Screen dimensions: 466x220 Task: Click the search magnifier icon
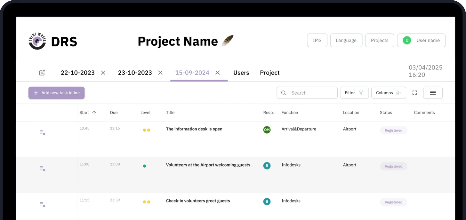[x=284, y=93]
